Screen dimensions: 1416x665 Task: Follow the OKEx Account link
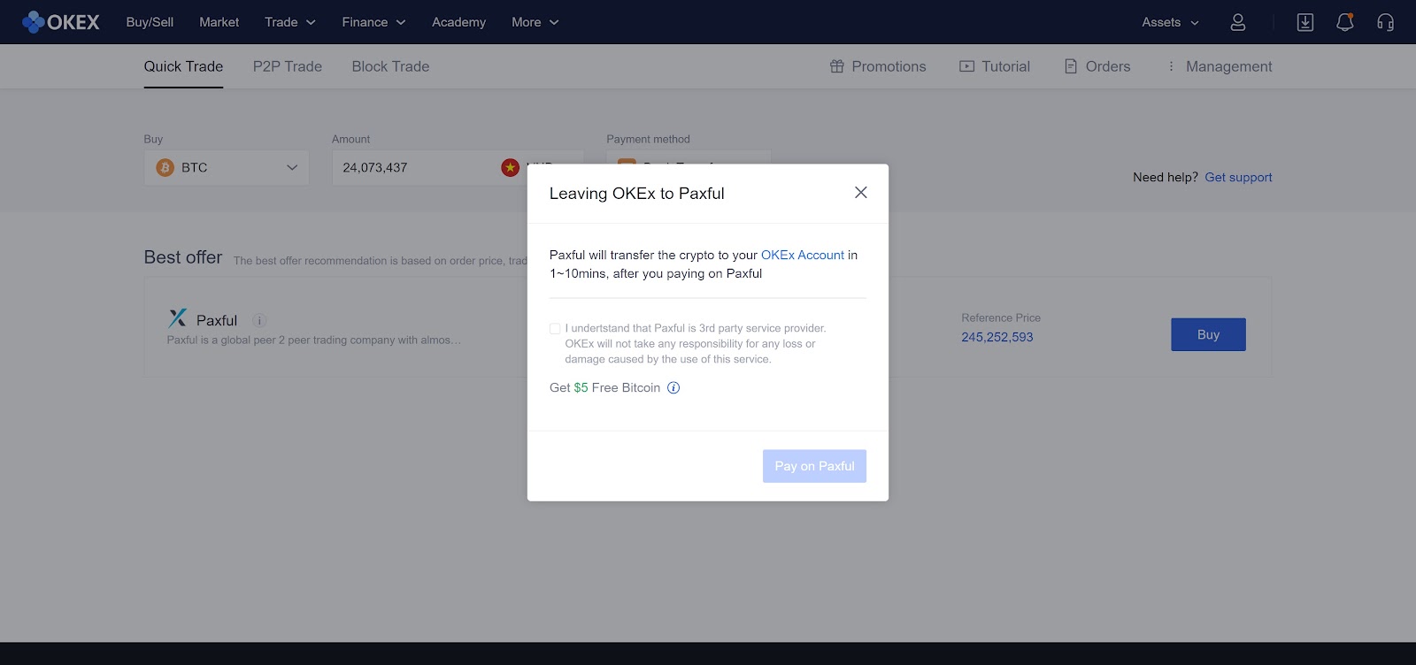tap(803, 255)
